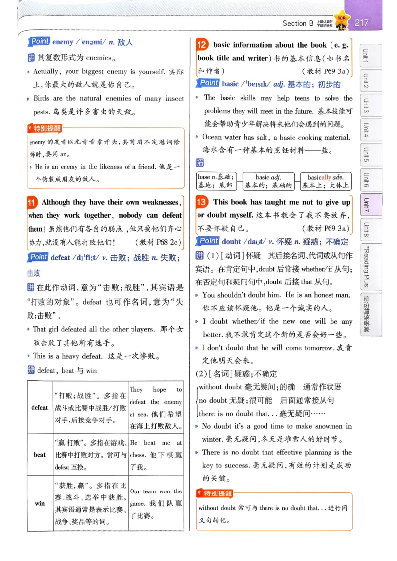Toggle the red numbered marker 13
The height and width of the screenshot is (561, 397).
(201, 202)
